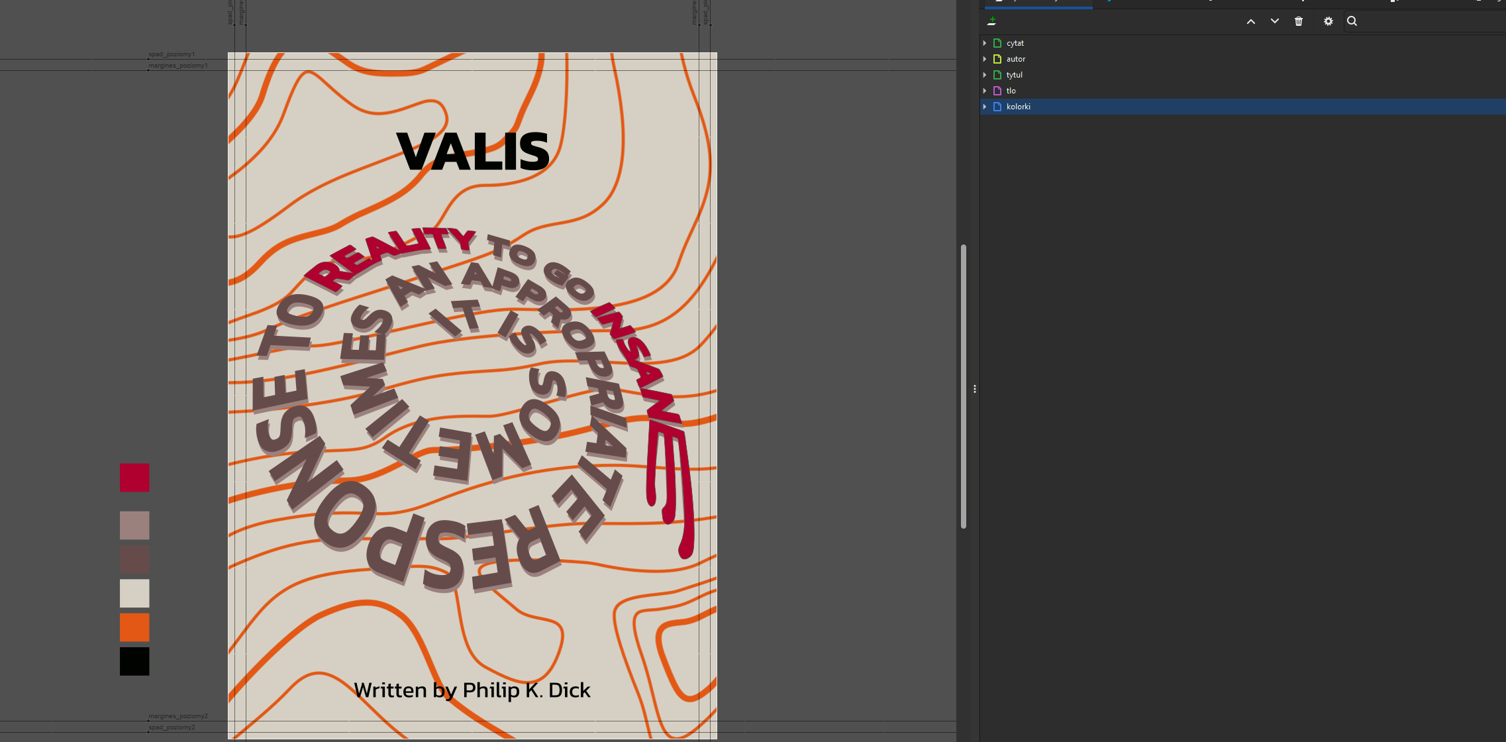Delete the selected layer with the trash icon
The width and height of the screenshot is (1506, 742).
tap(1298, 21)
